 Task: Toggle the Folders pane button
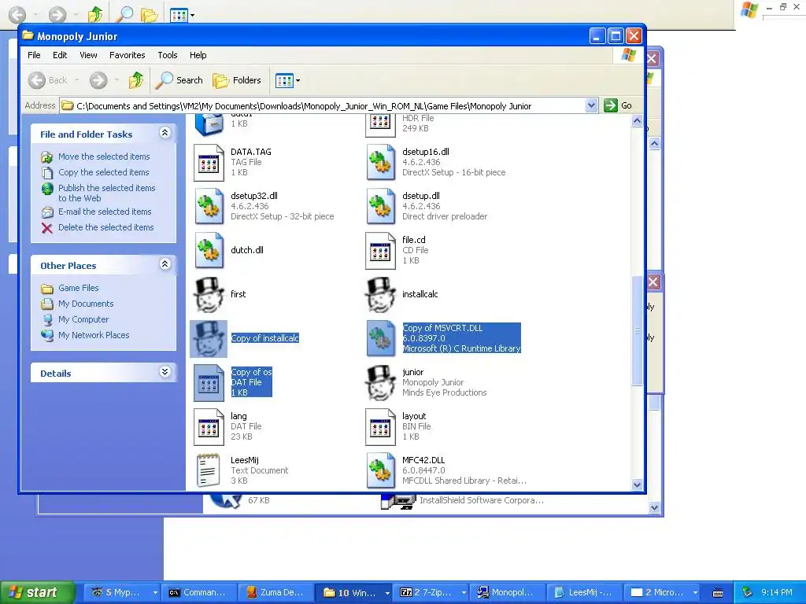237,80
